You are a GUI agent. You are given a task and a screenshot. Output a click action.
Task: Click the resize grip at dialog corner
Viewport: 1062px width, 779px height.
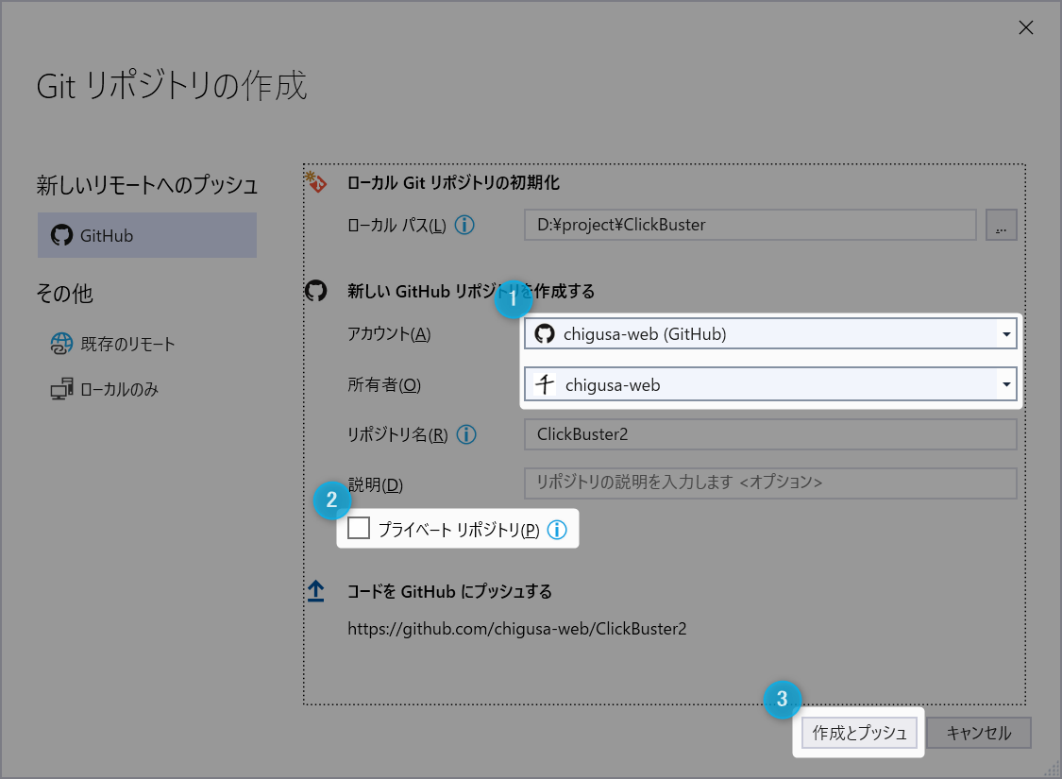1052,769
